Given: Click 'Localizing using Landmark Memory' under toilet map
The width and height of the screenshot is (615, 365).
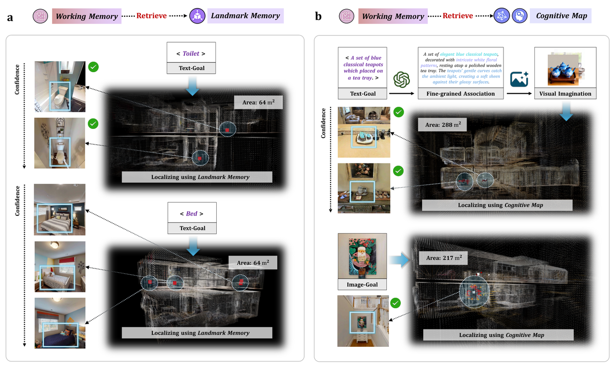Looking at the screenshot, I should 197,177.
